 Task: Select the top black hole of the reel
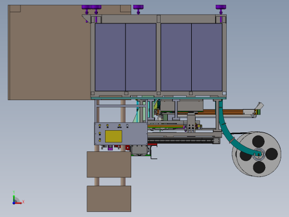(258, 141)
